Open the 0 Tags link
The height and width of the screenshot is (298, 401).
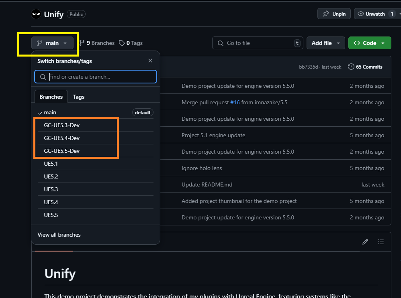click(131, 43)
